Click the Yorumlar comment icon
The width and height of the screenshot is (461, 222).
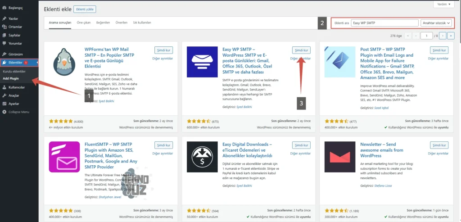point(4,44)
